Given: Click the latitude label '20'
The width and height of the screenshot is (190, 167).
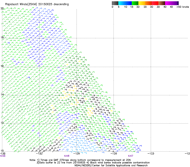Looking at the screenshot, I should 2,8.
